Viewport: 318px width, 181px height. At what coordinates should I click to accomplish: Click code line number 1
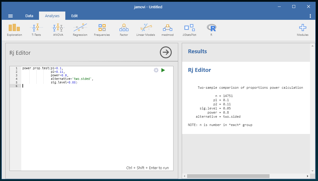pyautogui.click(x=17, y=68)
